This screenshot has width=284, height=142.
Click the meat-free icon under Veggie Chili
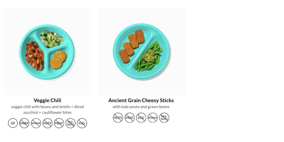59,123
